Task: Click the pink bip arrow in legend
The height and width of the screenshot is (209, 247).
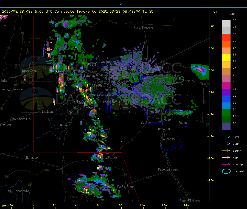Action: (x=226, y=157)
